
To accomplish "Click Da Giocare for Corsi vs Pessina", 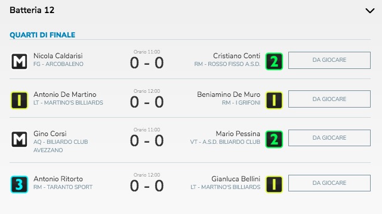I will click(329, 138).
